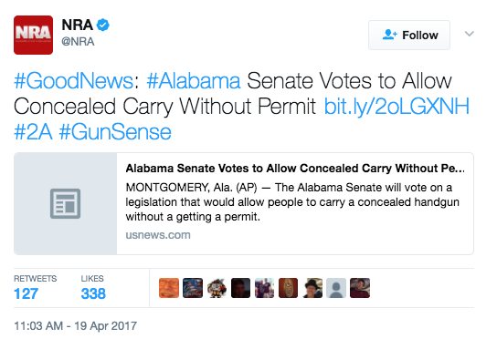Follow the NRA account
Image resolution: width=497 pixels, height=339 pixels.
[409, 36]
